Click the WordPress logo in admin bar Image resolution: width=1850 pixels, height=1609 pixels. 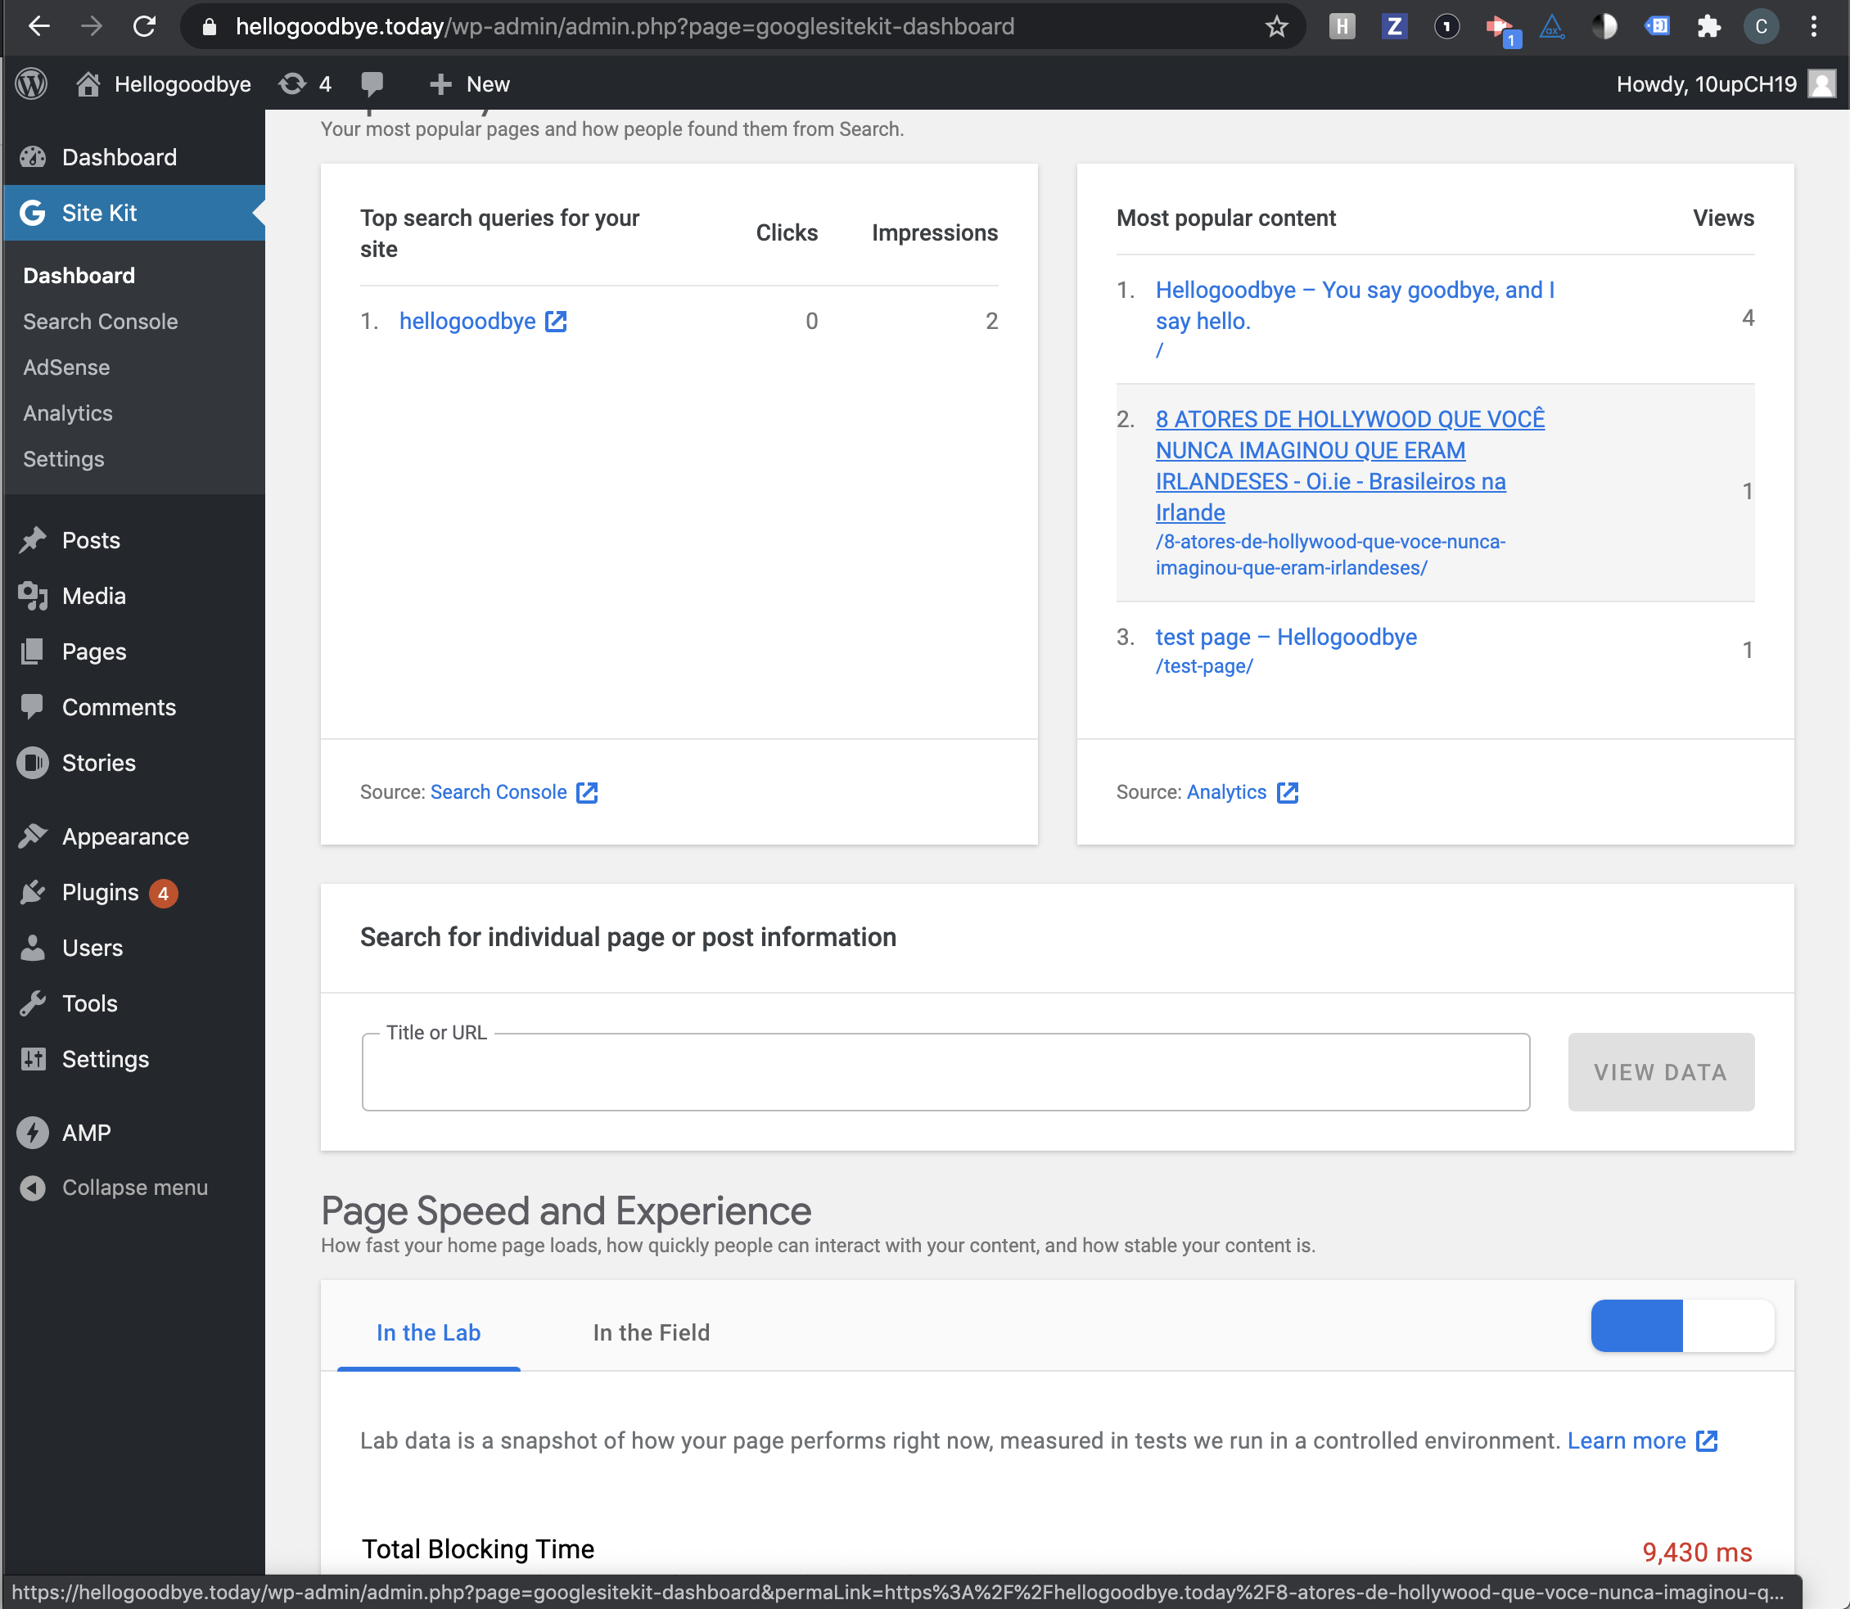(31, 84)
